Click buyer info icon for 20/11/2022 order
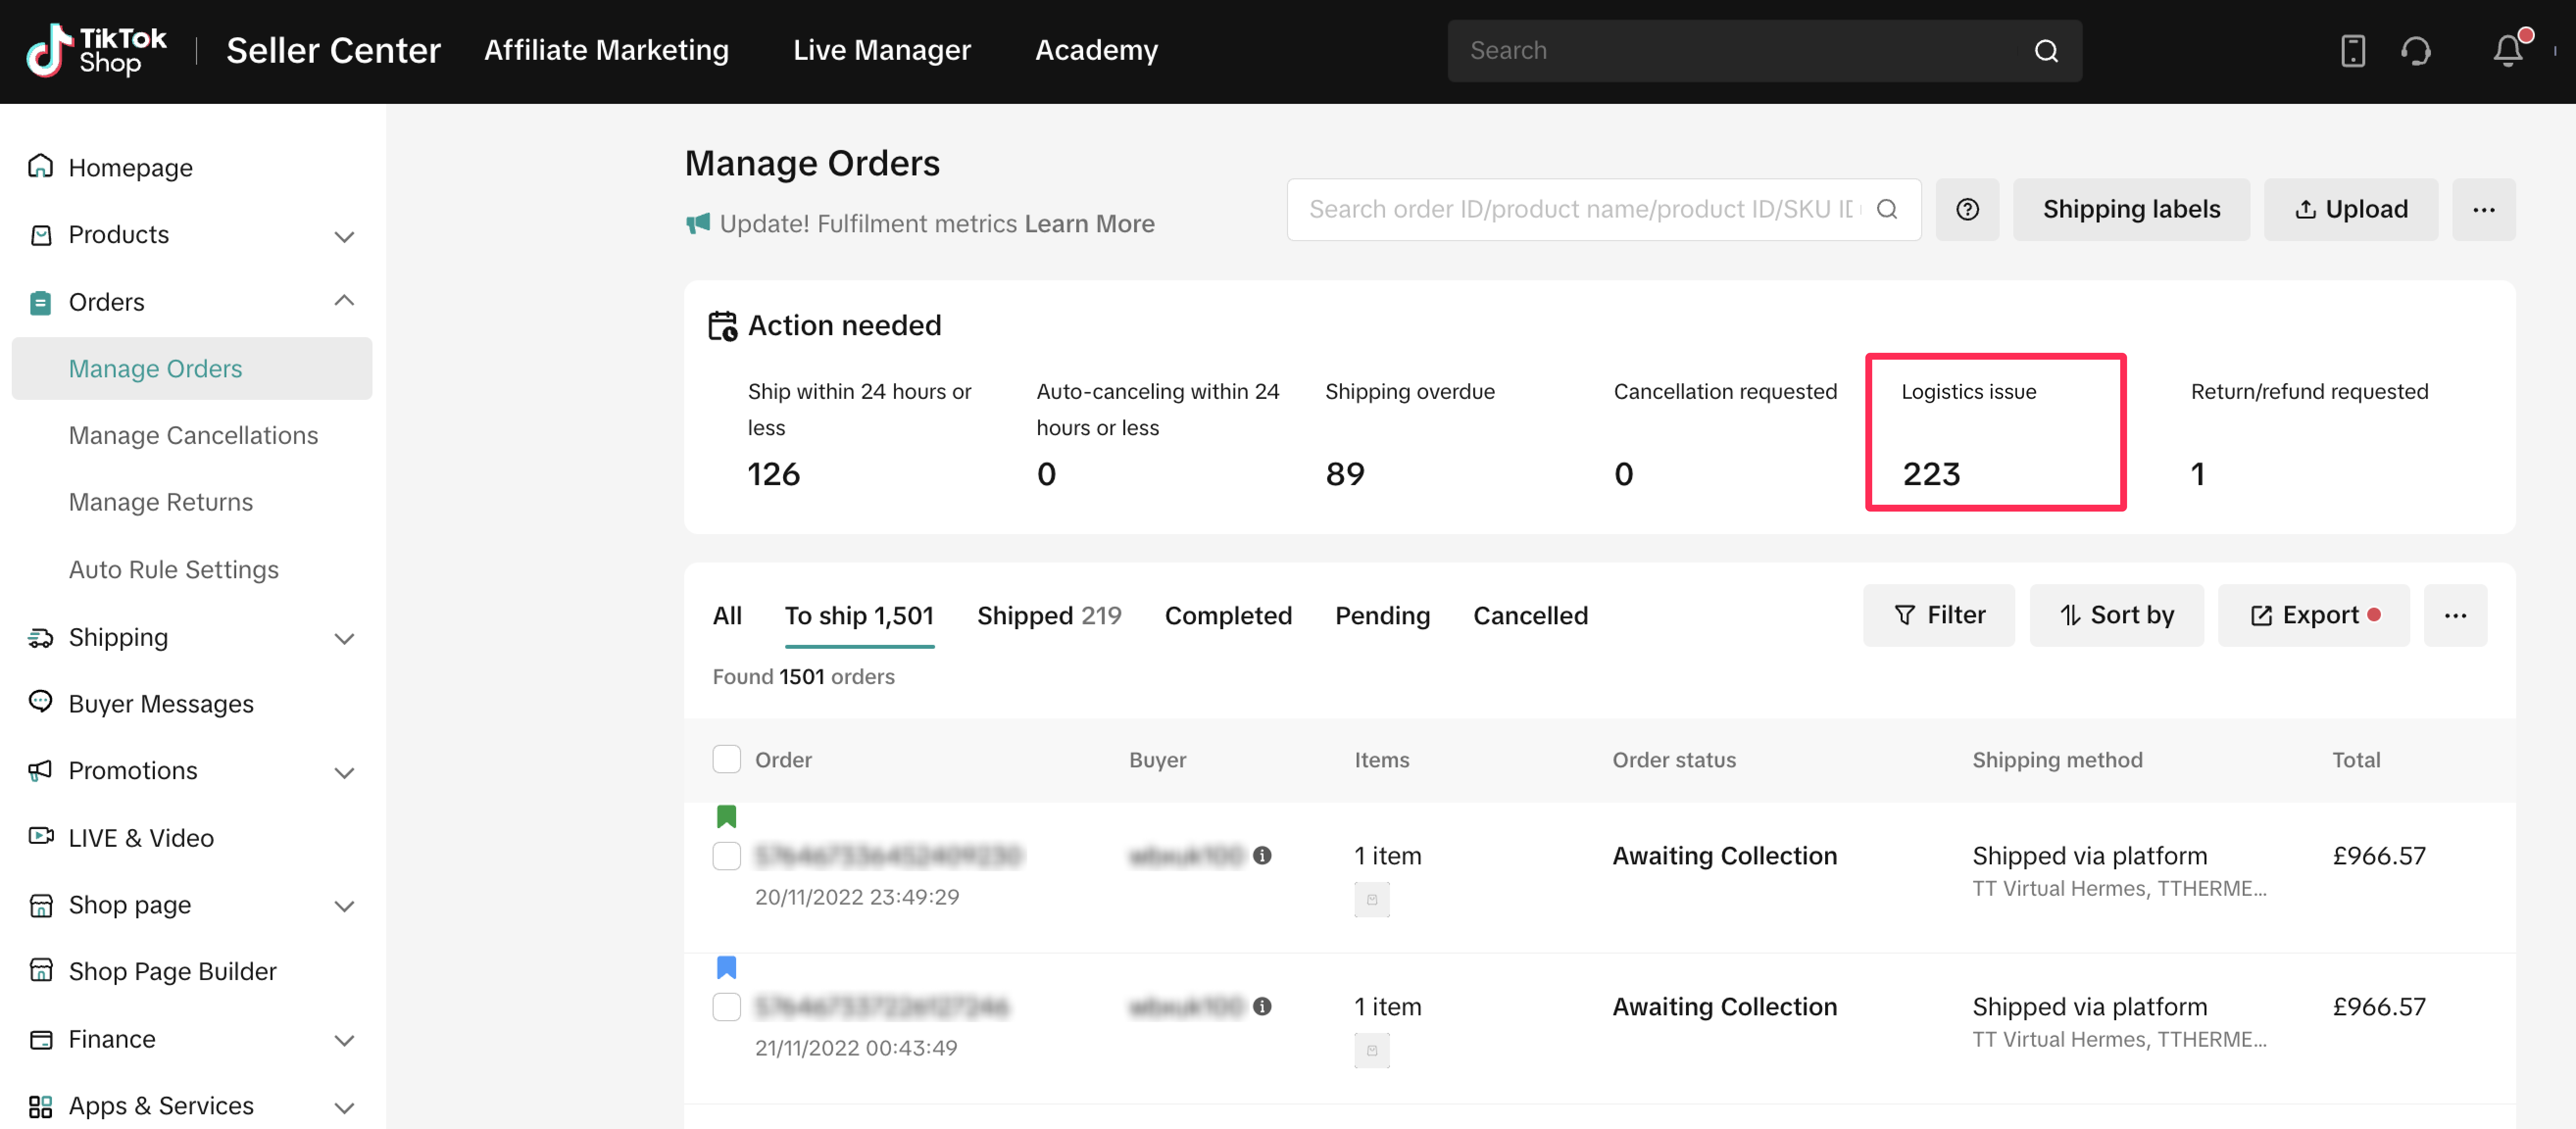Image resolution: width=2576 pixels, height=1129 pixels. click(x=1262, y=855)
